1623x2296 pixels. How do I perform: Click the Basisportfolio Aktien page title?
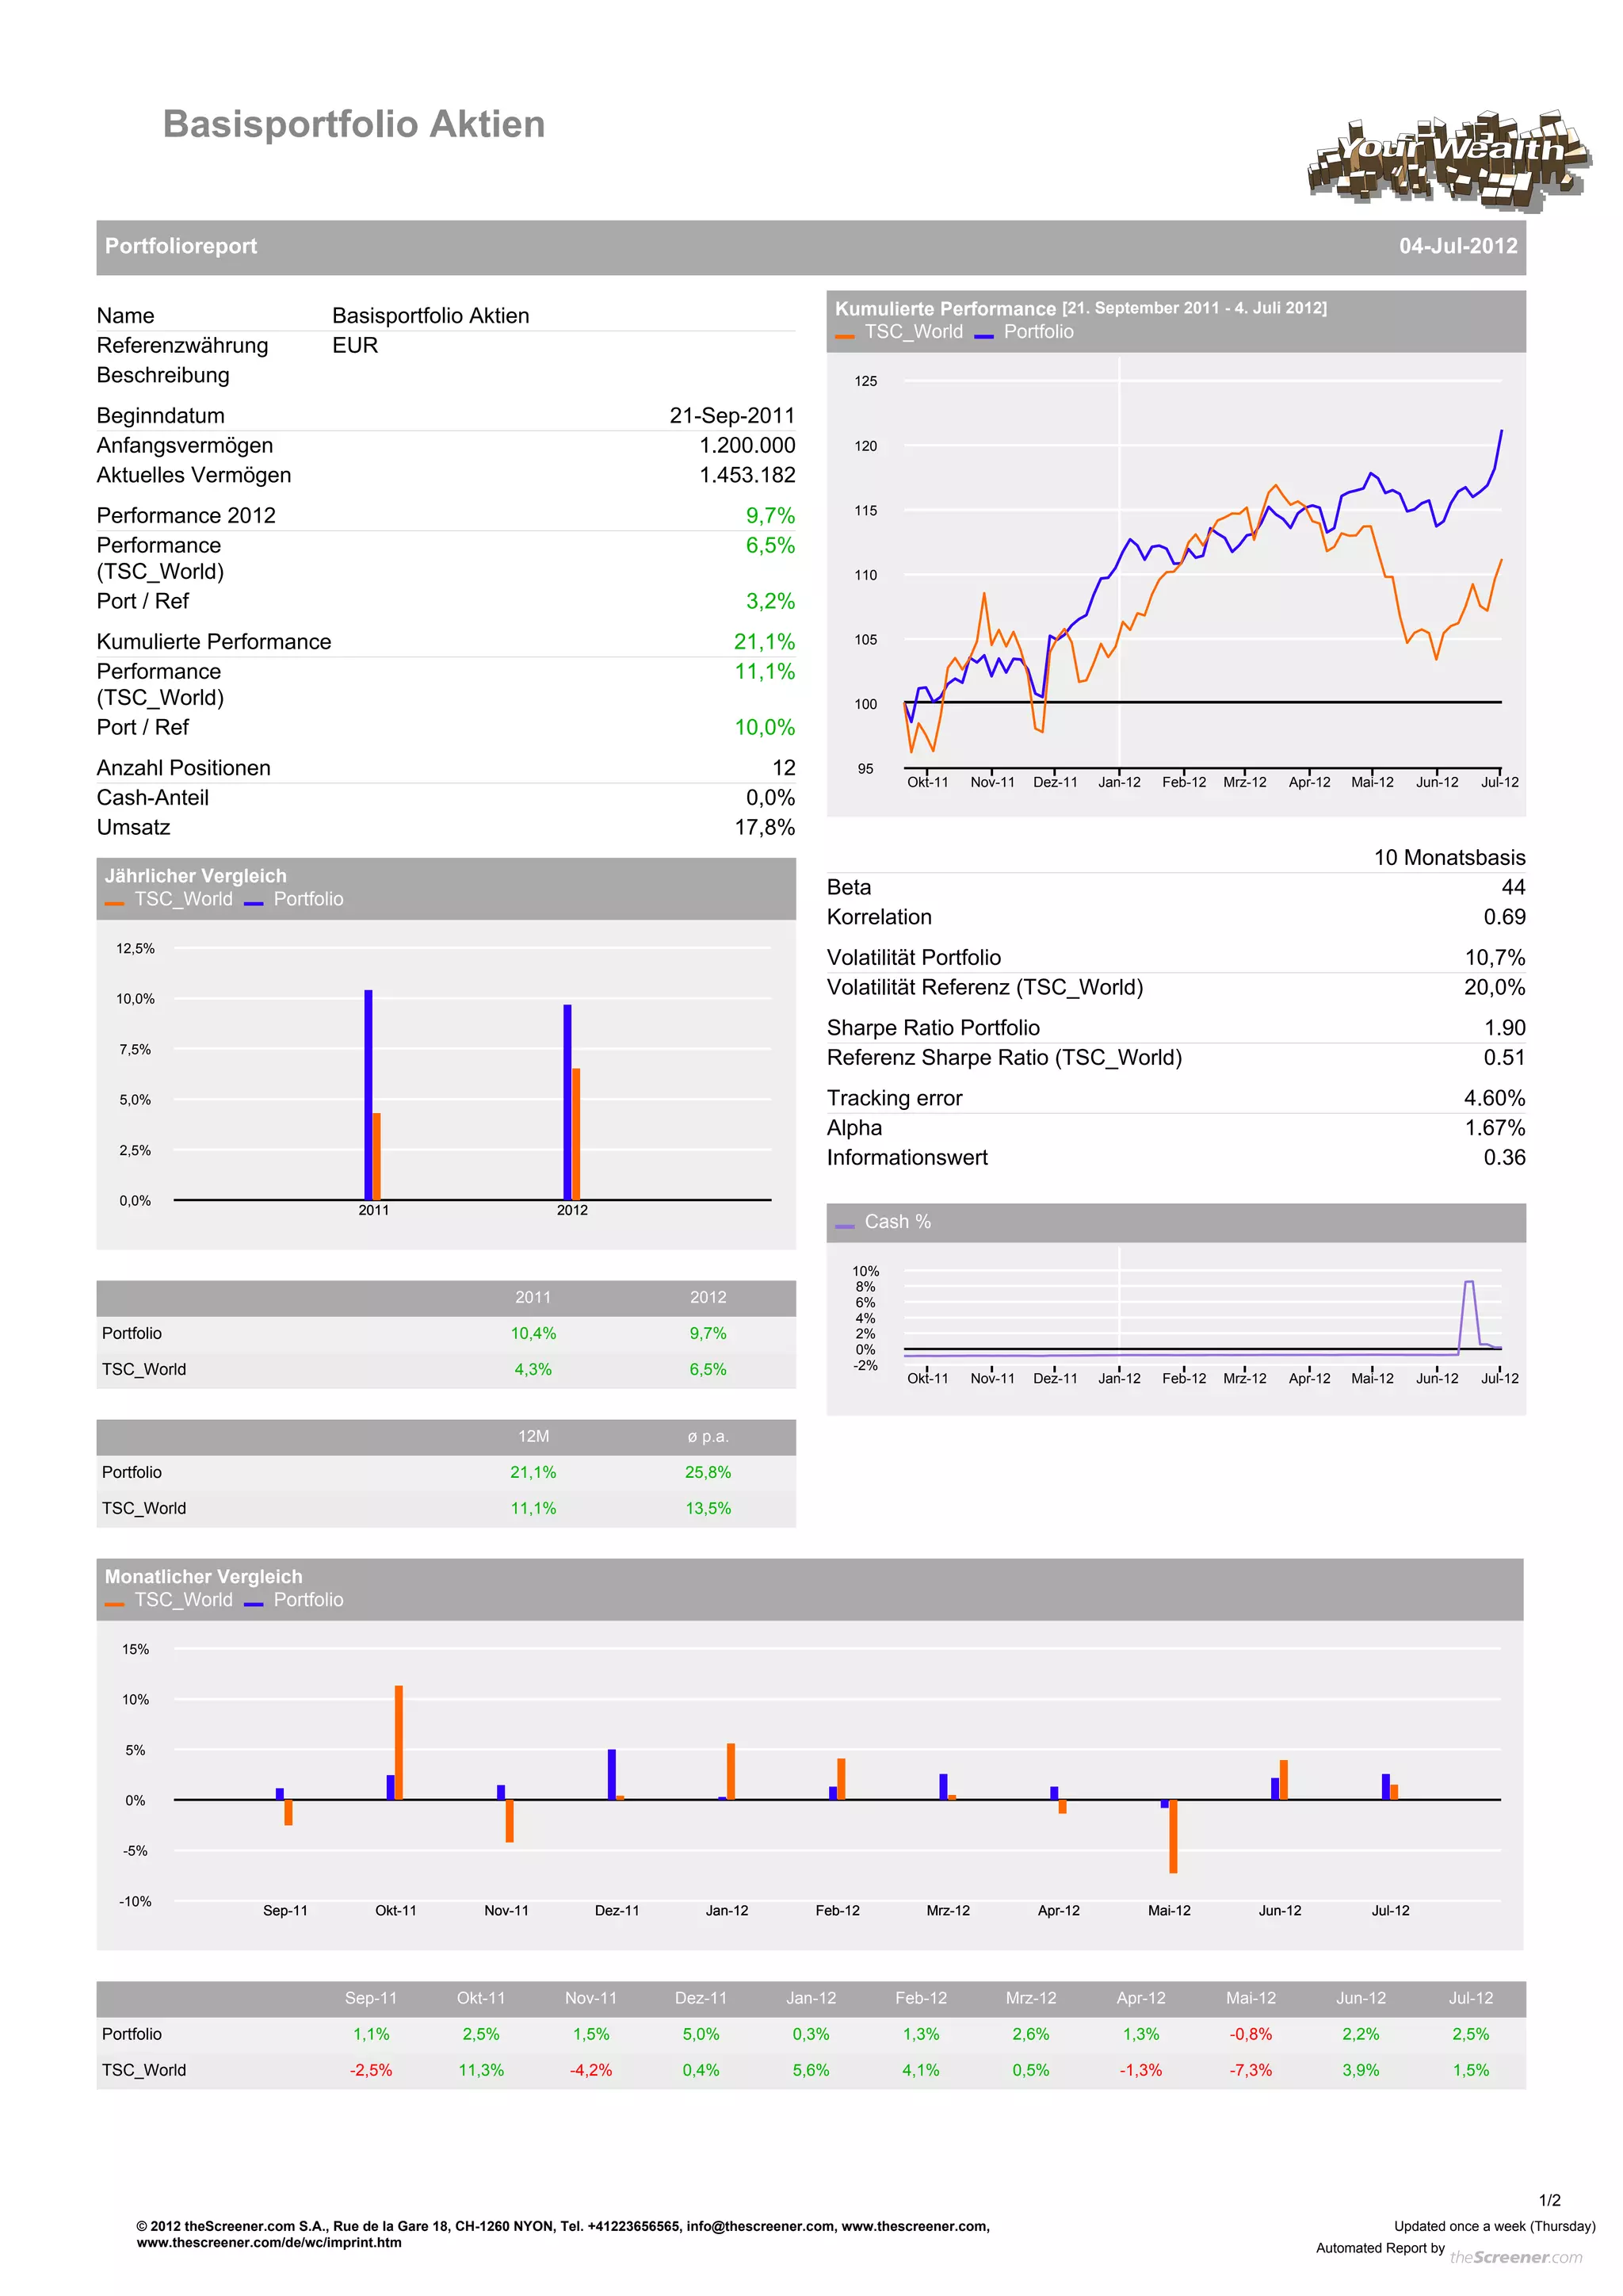353,124
